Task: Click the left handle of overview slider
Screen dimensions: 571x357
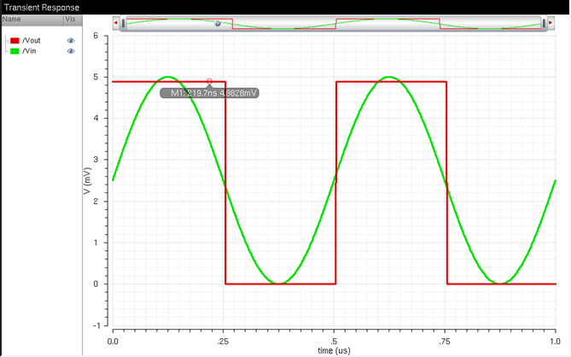Action: 124,23
